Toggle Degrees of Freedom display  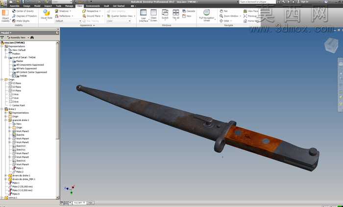click(x=24, y=16)
